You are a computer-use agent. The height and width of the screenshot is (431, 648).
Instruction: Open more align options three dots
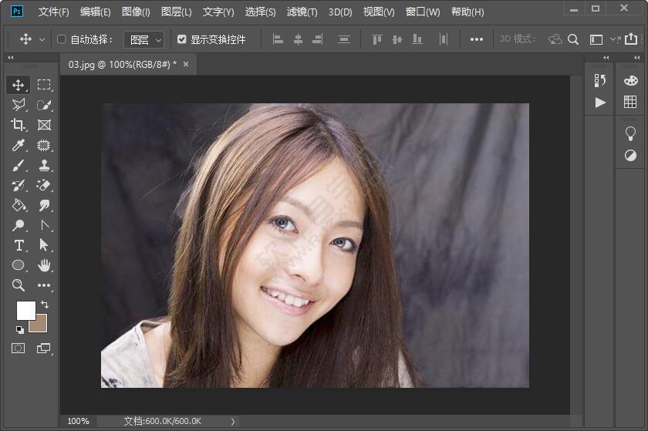477,39
